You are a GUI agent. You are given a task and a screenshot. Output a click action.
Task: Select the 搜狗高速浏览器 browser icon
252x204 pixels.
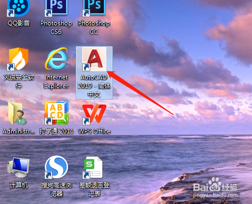[56, 167]
